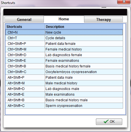Select the Female medical history row
Viewport: 131px width, 132px height.
pos(64,49)
